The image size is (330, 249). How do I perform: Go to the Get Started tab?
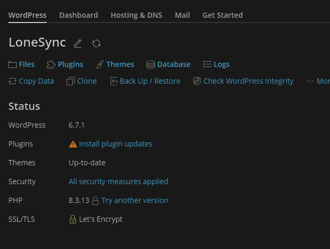223,15
